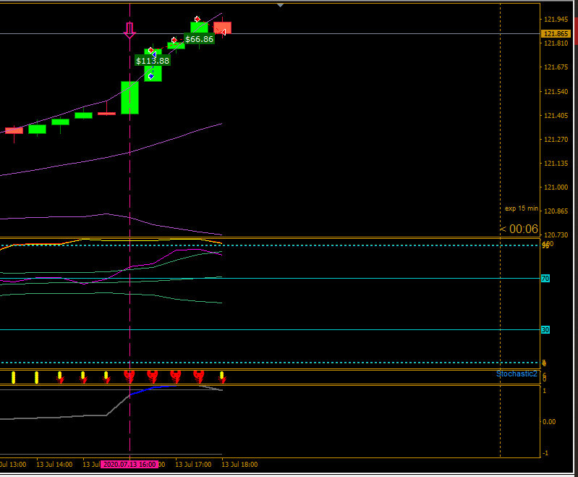Click the yellow signal marker for the 14:00 bar
578x477 pixels.
tap(36, 377)
